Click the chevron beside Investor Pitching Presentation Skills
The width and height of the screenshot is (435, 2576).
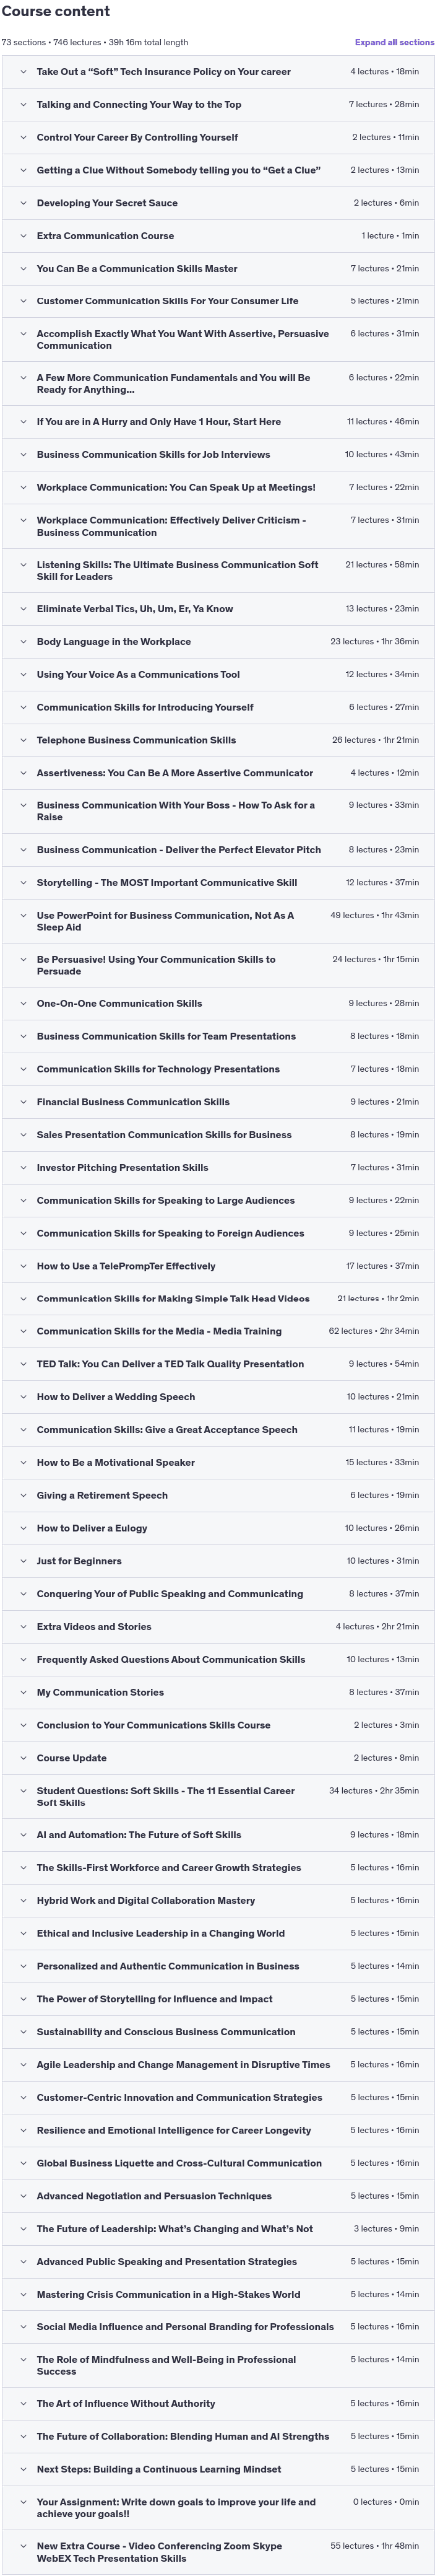coord(23,1168)
